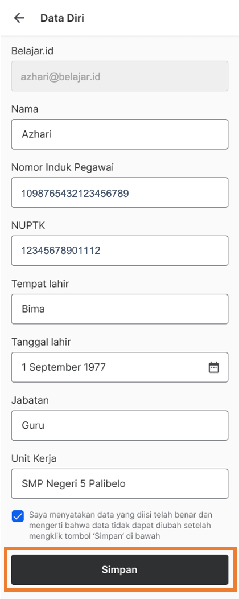Edit the Tempat lahir field showing Bima

(x=119, y=309)
